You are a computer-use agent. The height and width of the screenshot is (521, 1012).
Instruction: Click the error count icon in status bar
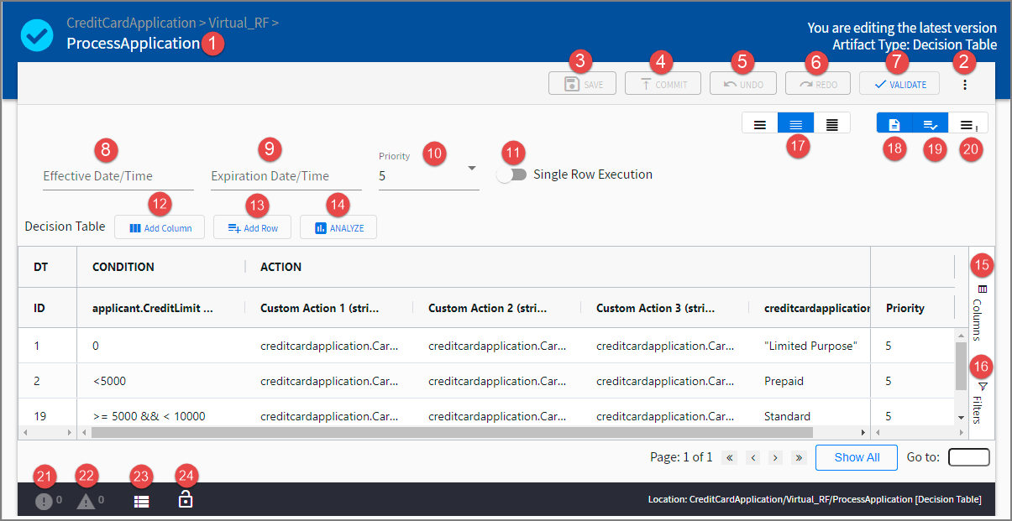point(44,502)
